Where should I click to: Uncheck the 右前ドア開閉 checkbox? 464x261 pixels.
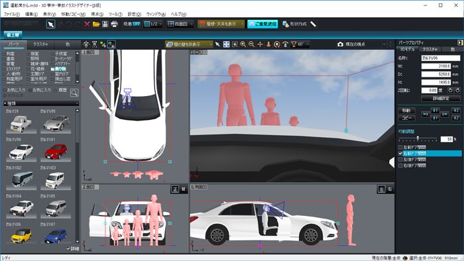[400, 154]
